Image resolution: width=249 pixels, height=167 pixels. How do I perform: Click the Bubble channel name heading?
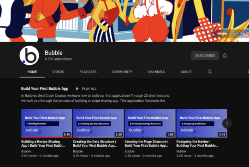pos(53,53)
